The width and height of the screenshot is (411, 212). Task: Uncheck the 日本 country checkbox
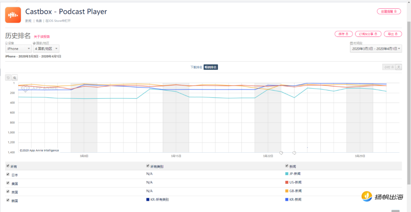coord(8,175)
